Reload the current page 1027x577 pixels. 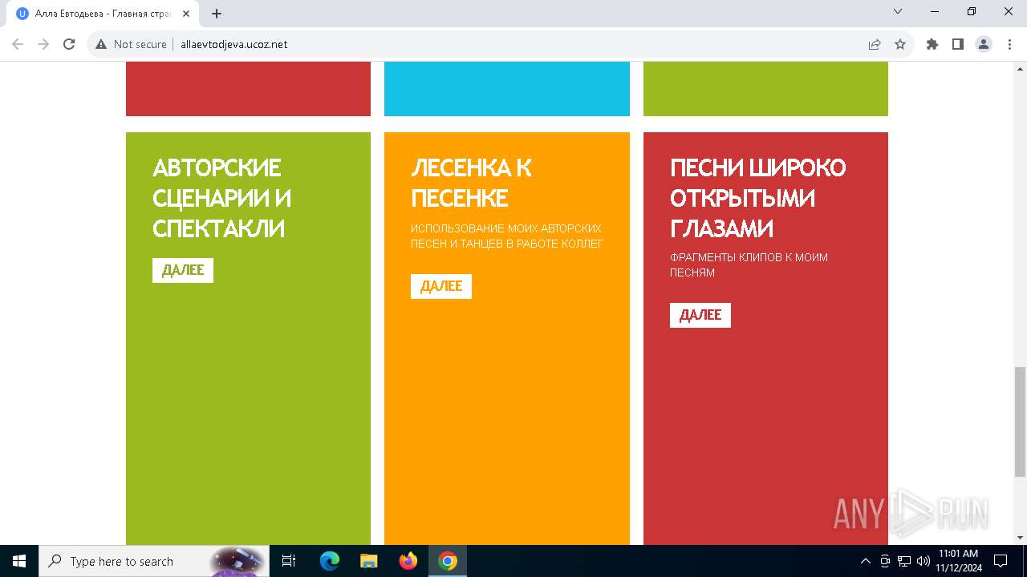click(x=69, y=44)
